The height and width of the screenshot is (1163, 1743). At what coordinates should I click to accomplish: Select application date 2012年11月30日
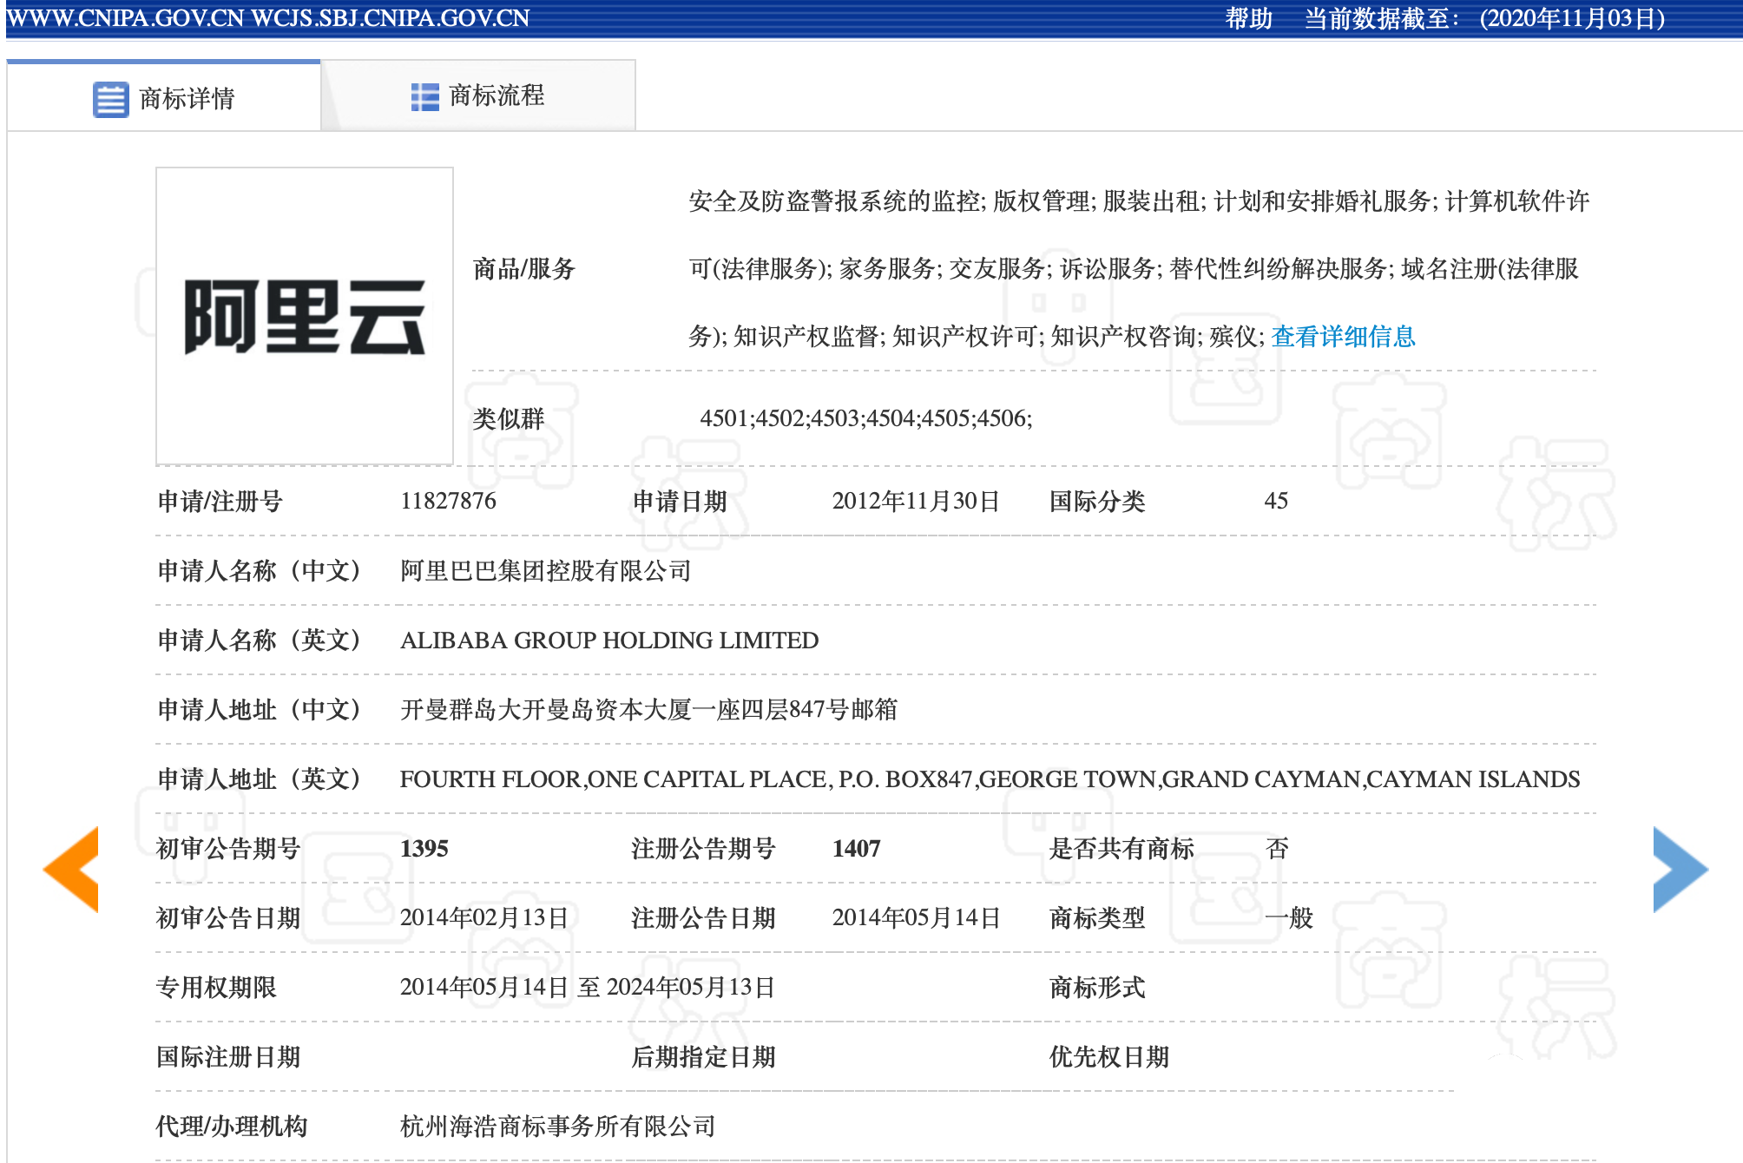(x=916, y=501)
